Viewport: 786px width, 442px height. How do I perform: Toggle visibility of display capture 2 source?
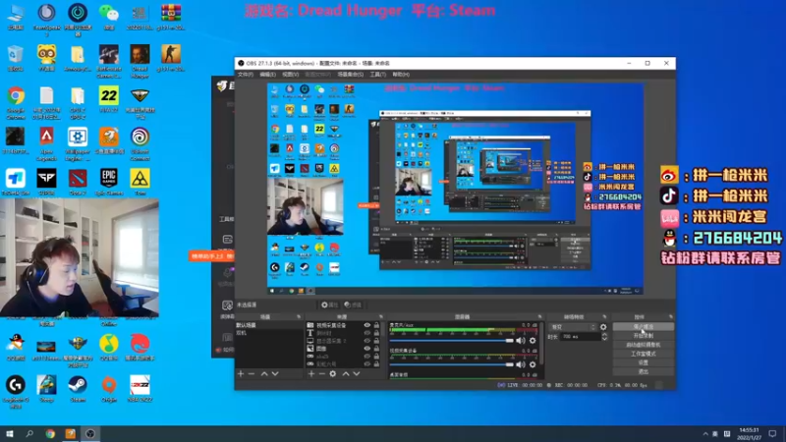pos(366,341)
